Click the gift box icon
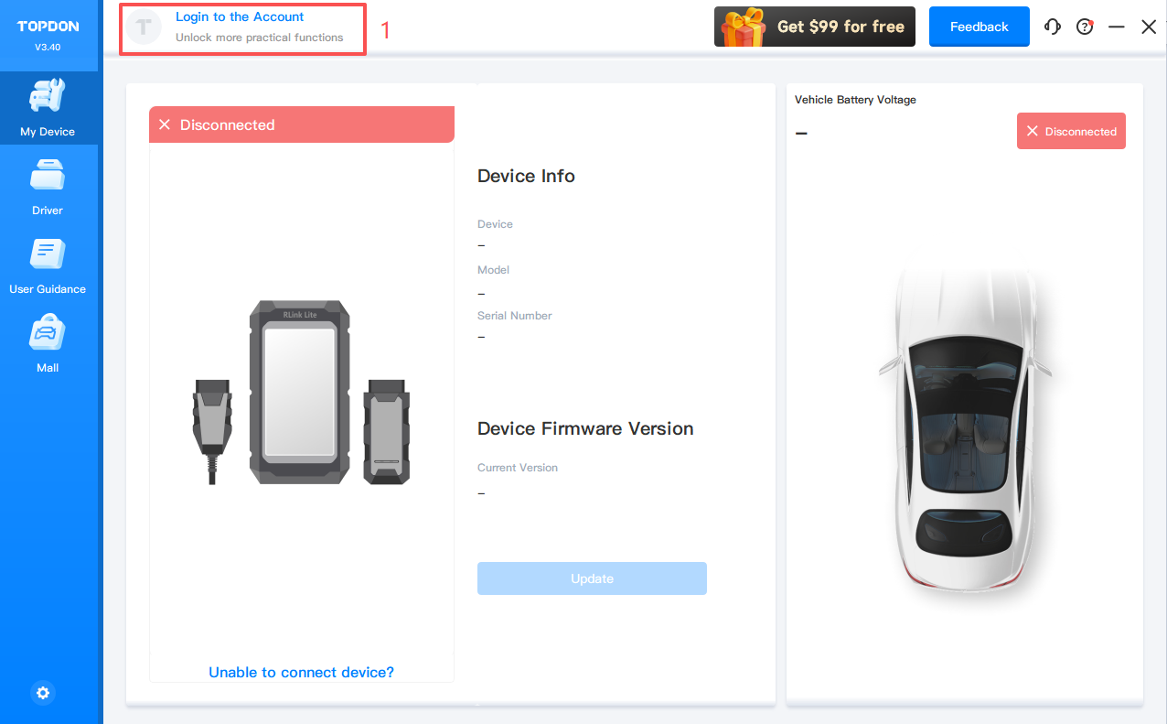 point(743,27)
